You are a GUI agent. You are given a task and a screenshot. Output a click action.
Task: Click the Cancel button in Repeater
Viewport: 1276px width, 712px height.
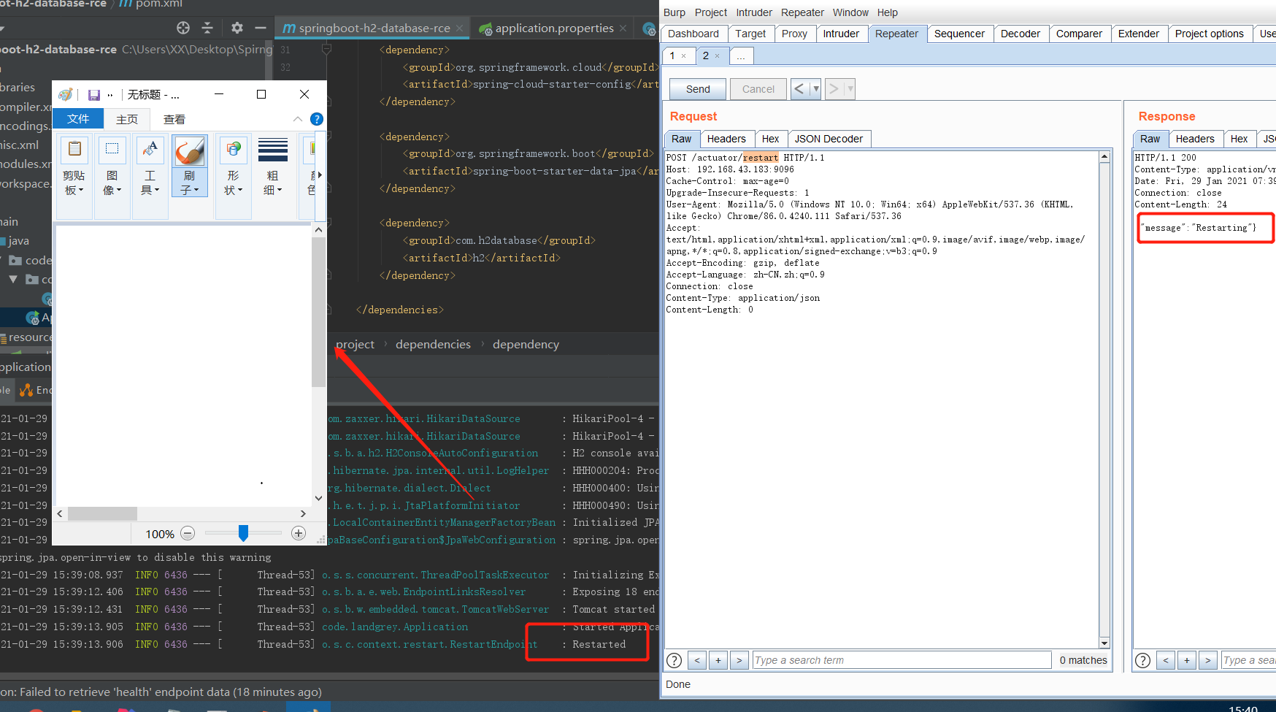tap(758, 89)
